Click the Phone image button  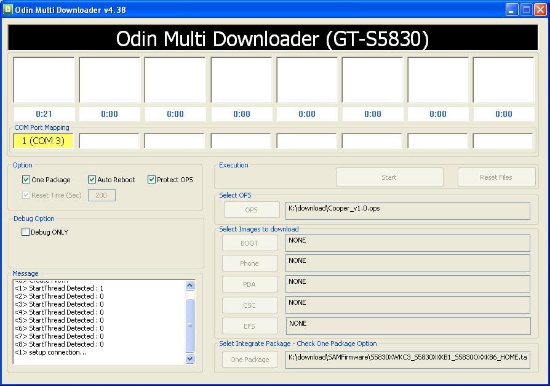(250, 263)
